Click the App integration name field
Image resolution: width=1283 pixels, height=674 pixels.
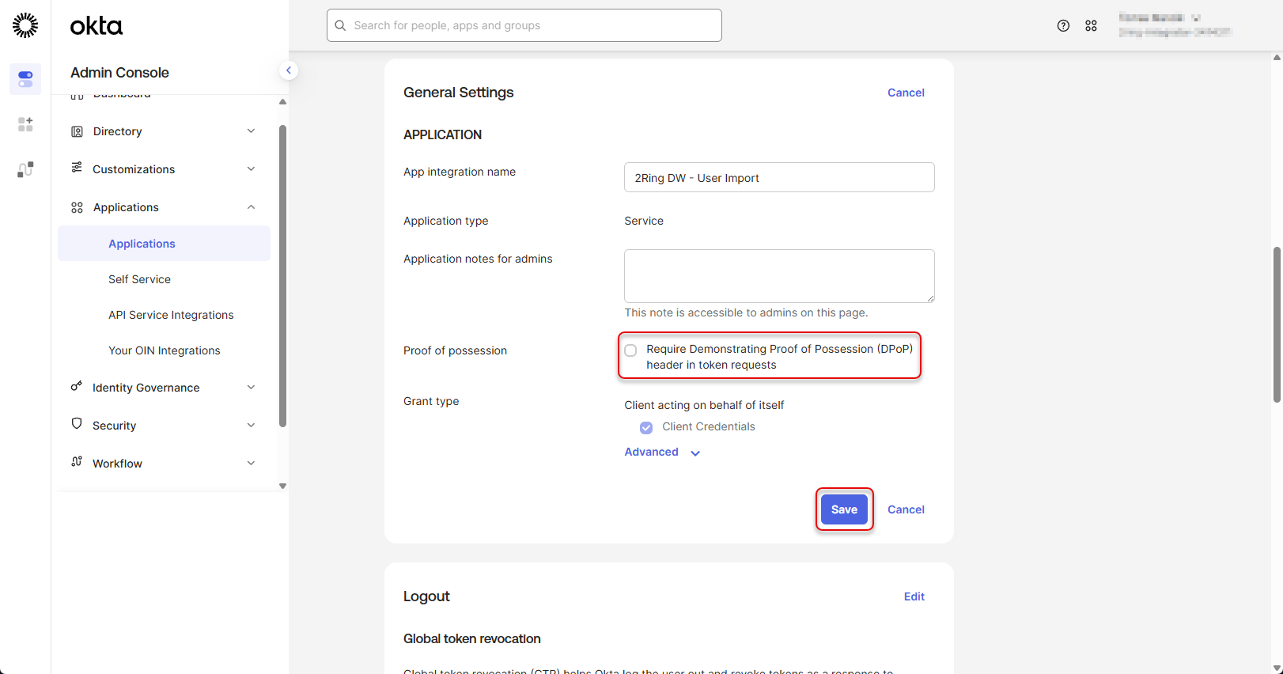point(778,177)
